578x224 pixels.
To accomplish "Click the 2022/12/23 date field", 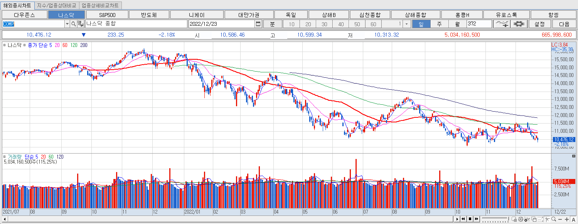I will 222,24.
